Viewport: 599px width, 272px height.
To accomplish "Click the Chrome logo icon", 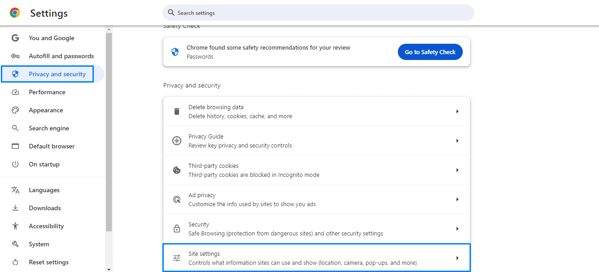I will tap(15, 13).
